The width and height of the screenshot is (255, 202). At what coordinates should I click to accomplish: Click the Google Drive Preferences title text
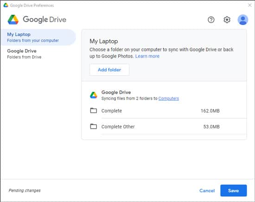coord(32,6)
